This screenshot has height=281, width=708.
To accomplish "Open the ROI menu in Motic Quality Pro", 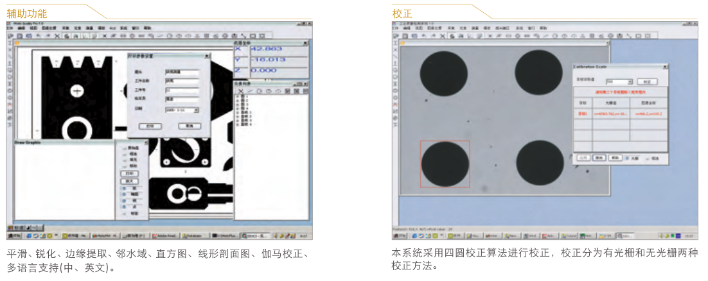I will pos(112,29).
